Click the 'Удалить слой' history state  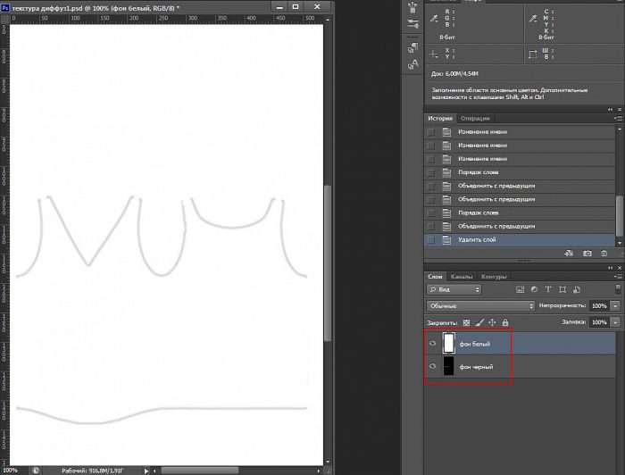pos(477,239)
